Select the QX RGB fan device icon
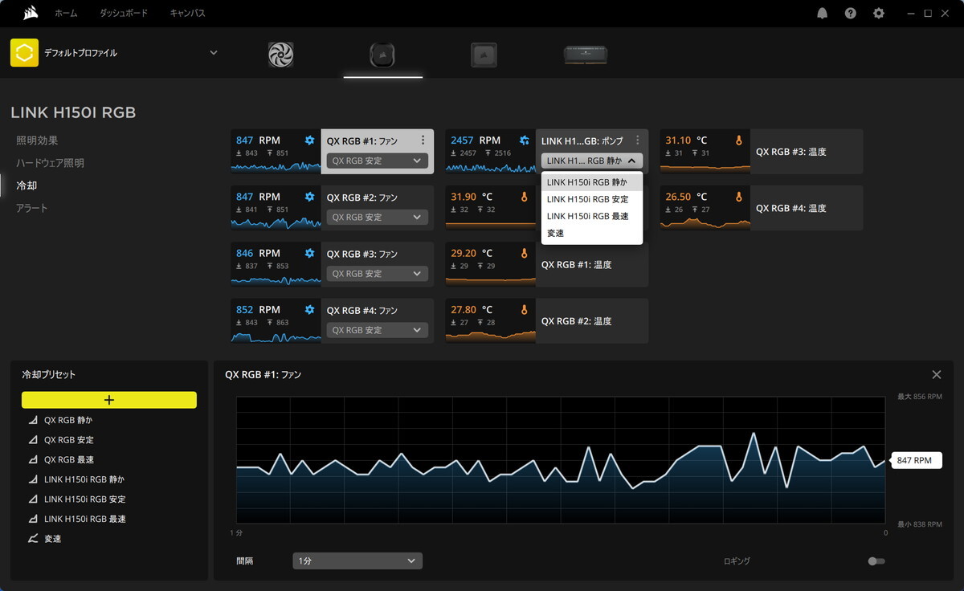The image size is (964, 591). coord(280,54)
